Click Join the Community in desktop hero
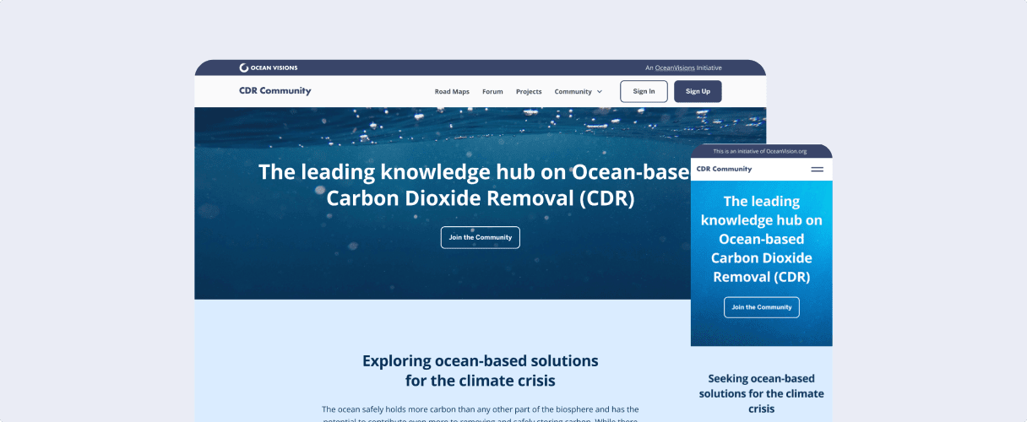The image size is (1027, 422). point(480,237)
